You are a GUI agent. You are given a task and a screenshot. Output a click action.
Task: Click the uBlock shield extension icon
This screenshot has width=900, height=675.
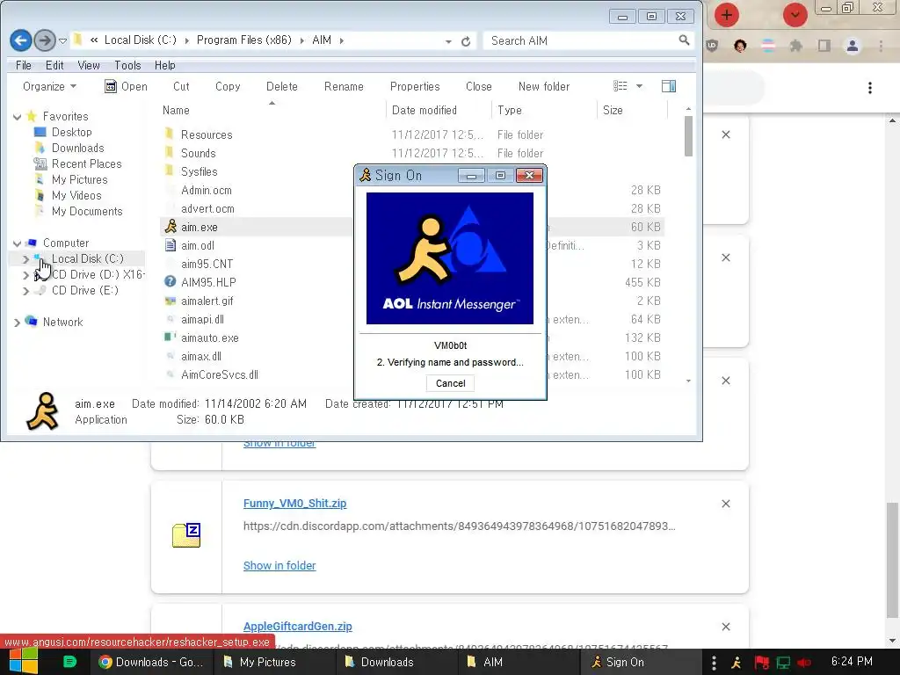point(712,46)
